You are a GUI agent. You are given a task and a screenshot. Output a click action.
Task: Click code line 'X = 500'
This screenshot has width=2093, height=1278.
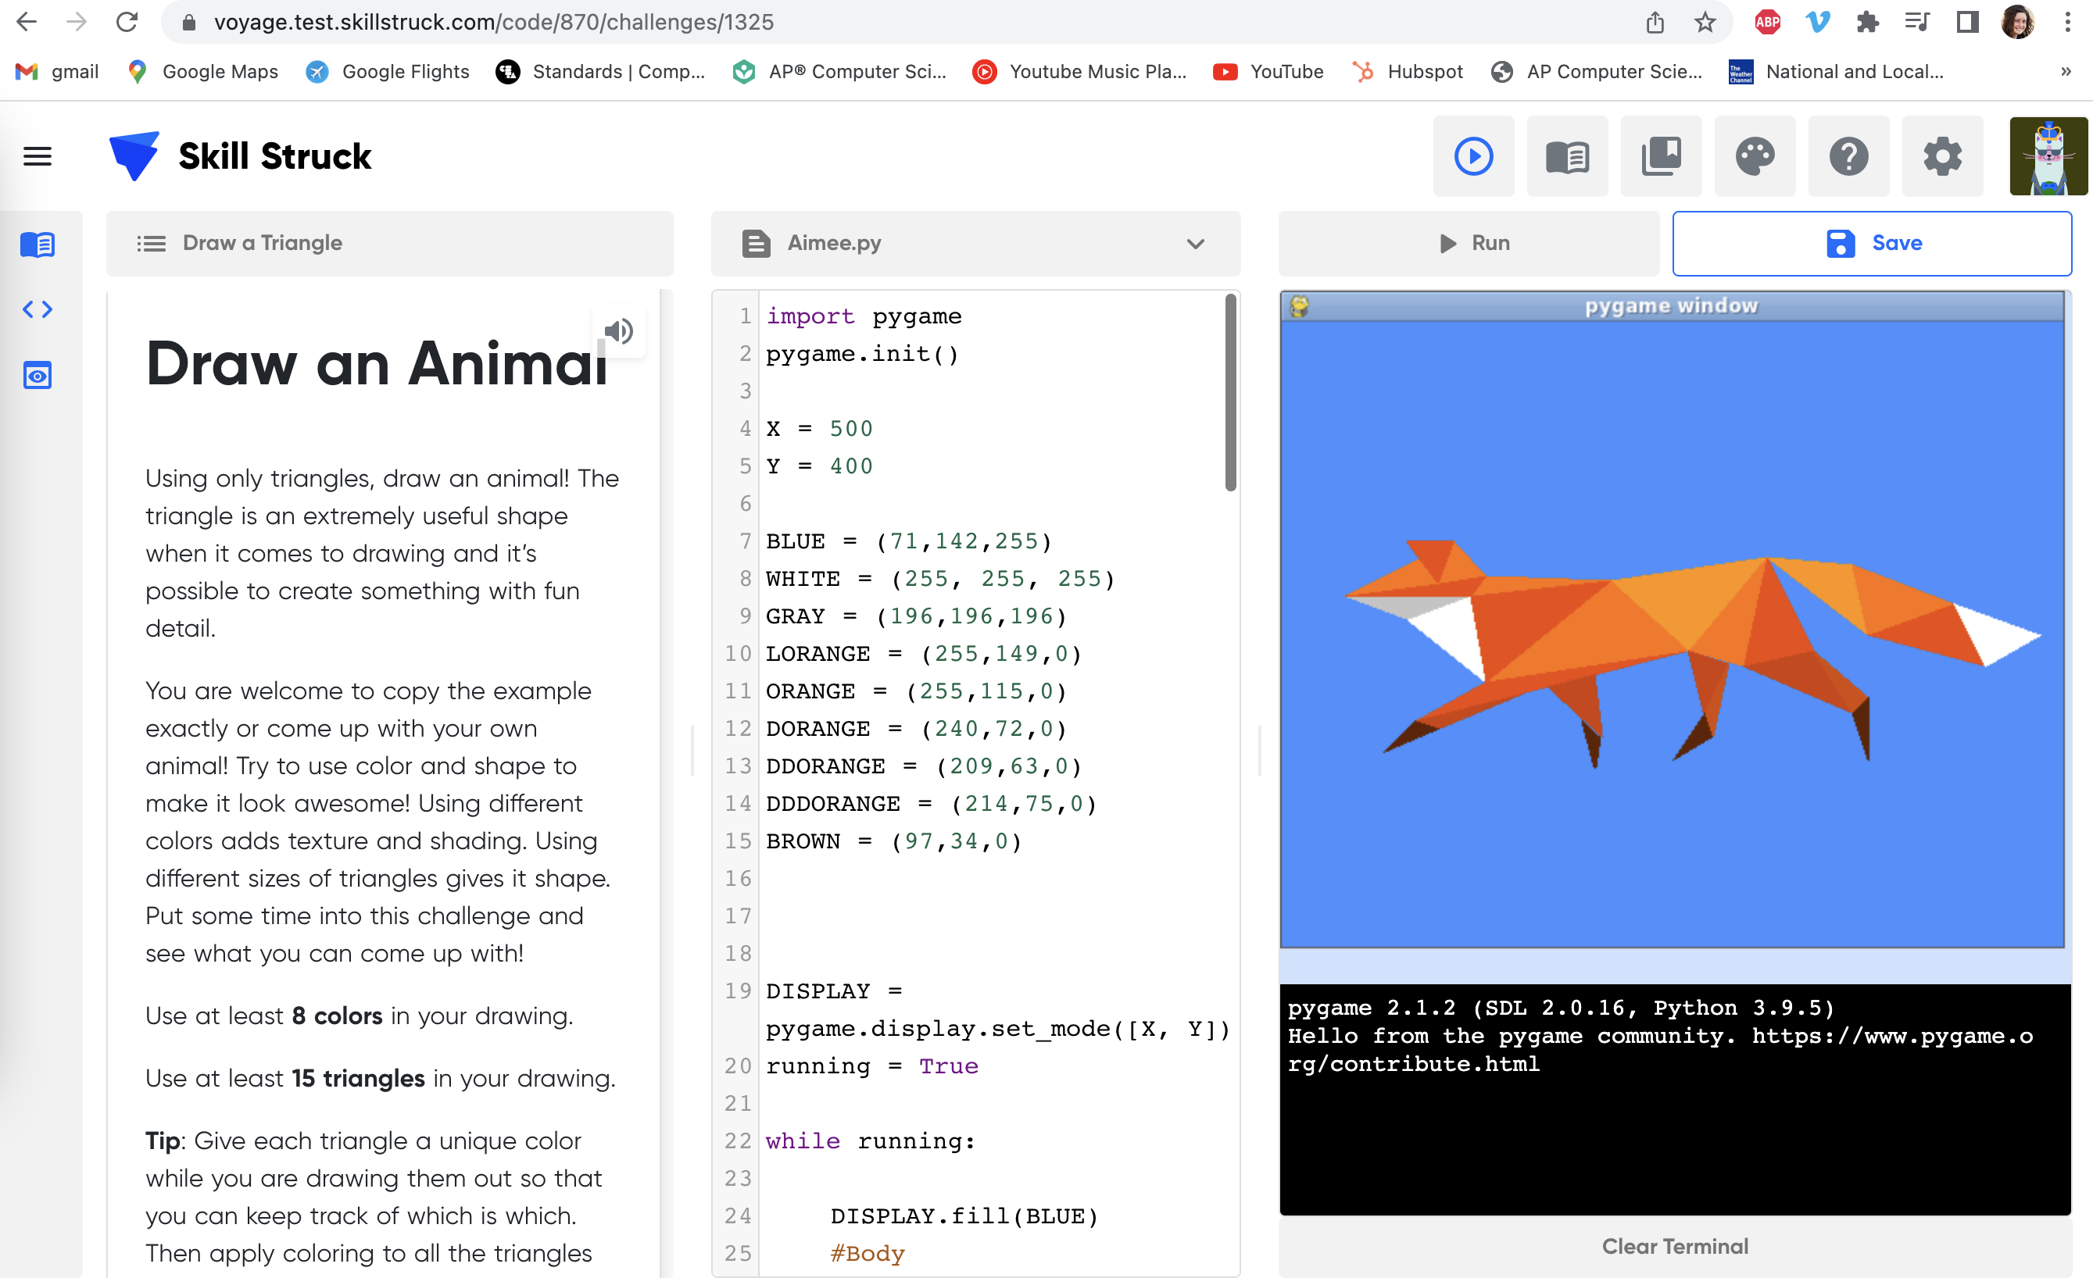[820, 428]
